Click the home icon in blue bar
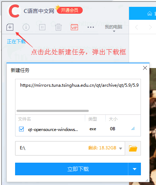The height and width of the screenshot is (185, 156). pyautogui.click(x=150, y=13)
